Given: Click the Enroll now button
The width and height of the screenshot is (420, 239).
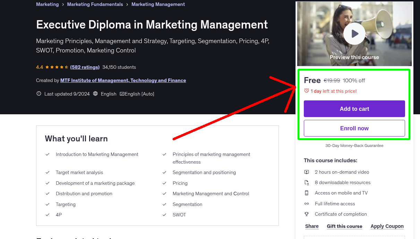Looking at the screenshot, I should coord(354,128).
